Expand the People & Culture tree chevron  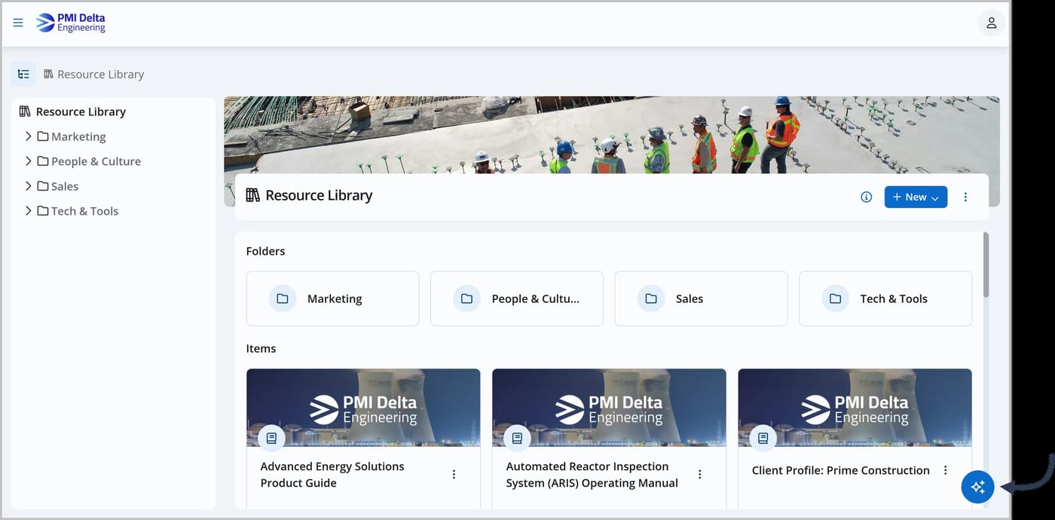[28, 161]
